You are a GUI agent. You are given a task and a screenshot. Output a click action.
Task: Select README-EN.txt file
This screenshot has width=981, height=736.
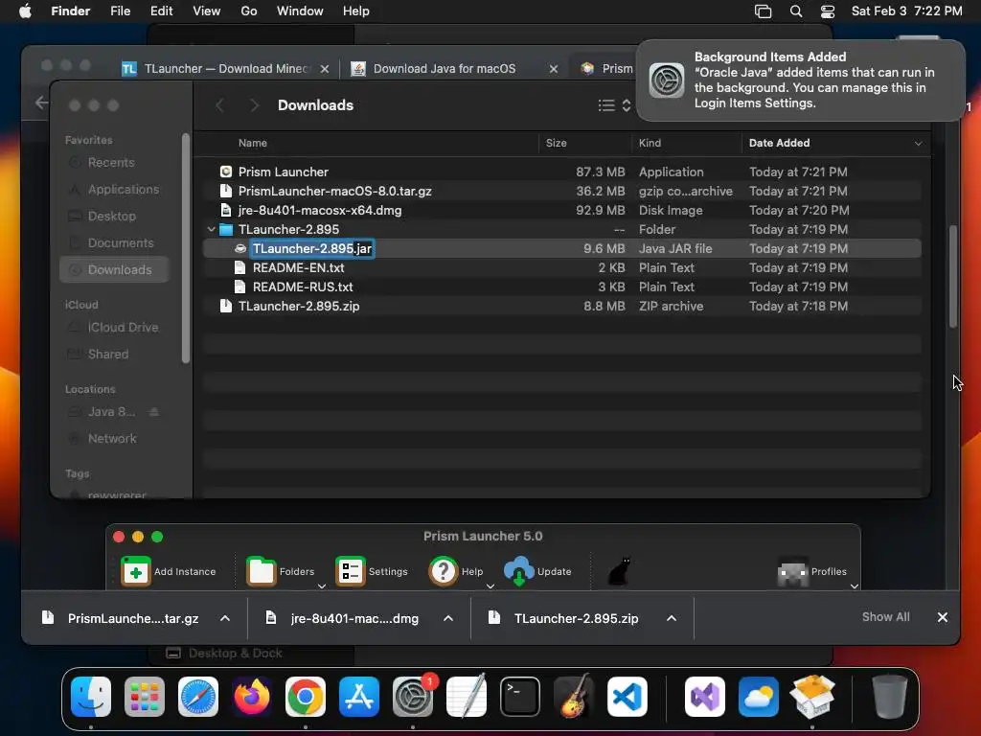click(561, 268)
